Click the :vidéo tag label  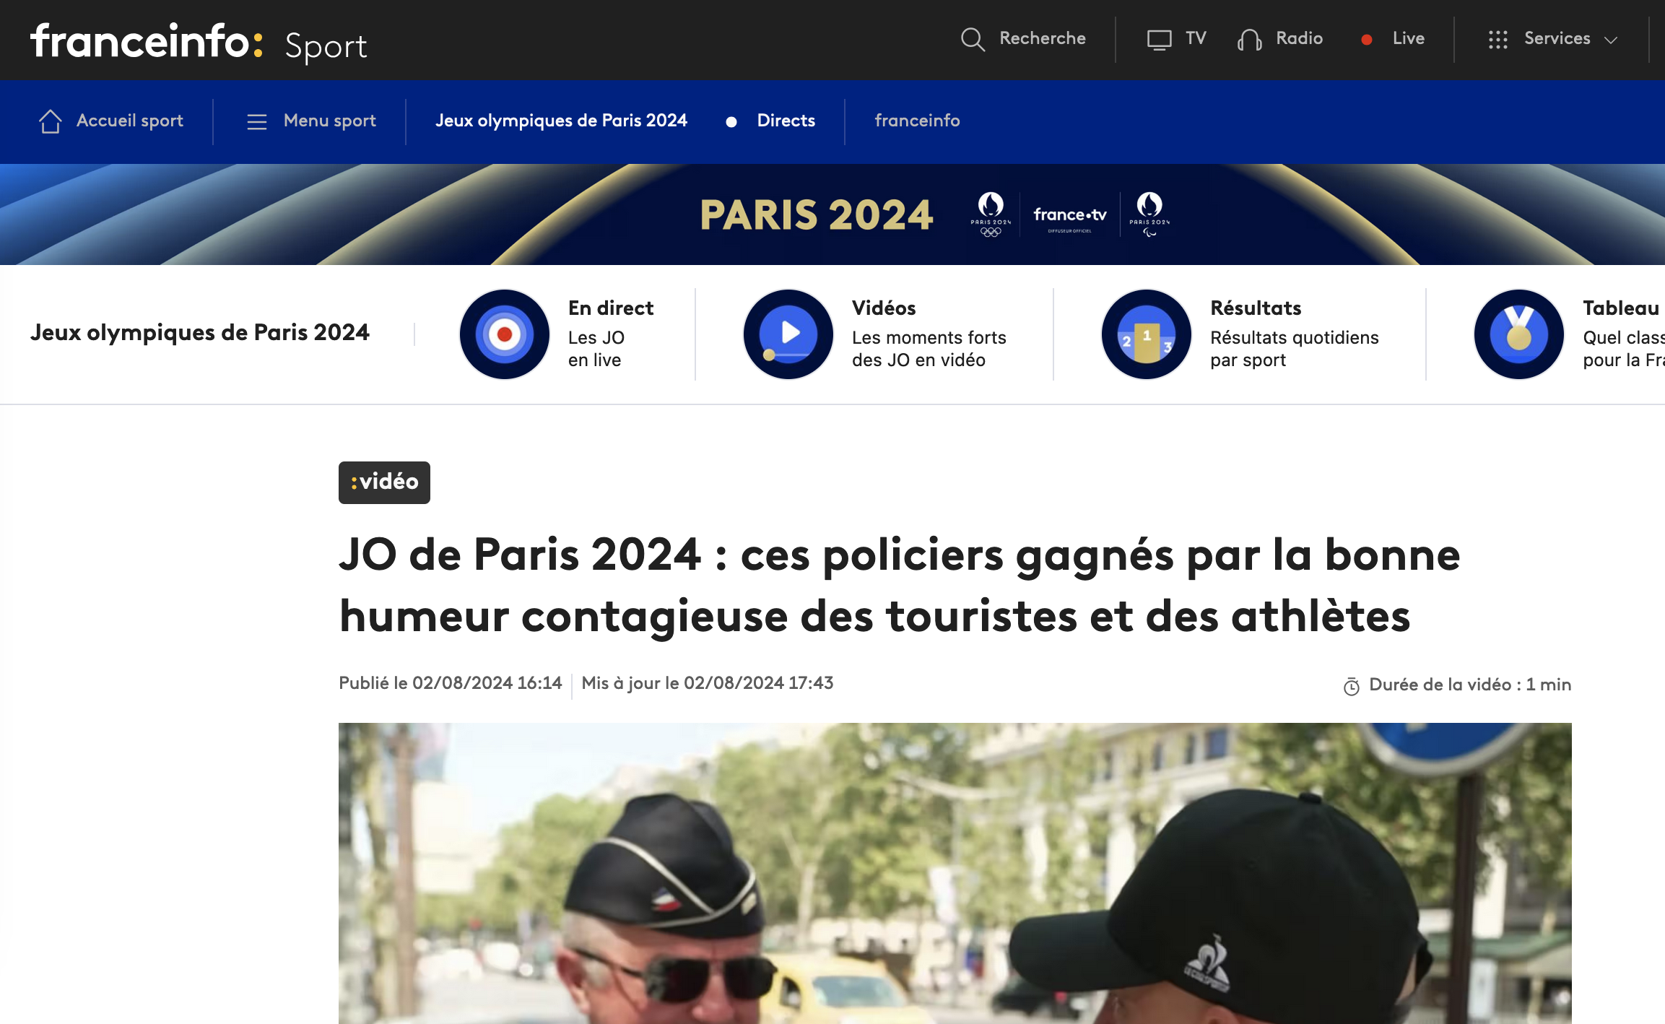click(384, 482)
